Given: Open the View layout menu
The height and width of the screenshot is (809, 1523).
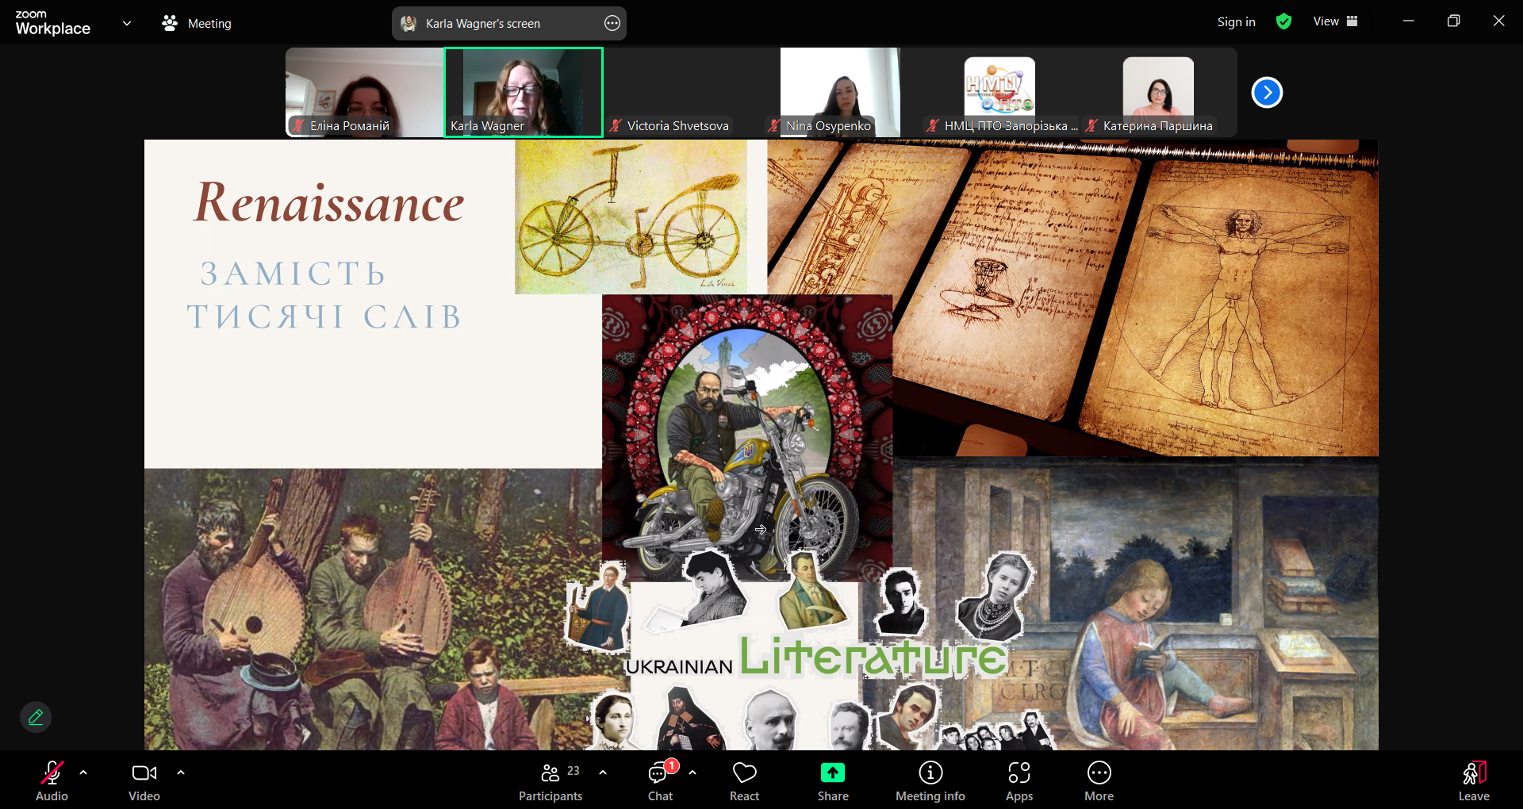Looking at the screenshot, I should point(1335,22).
